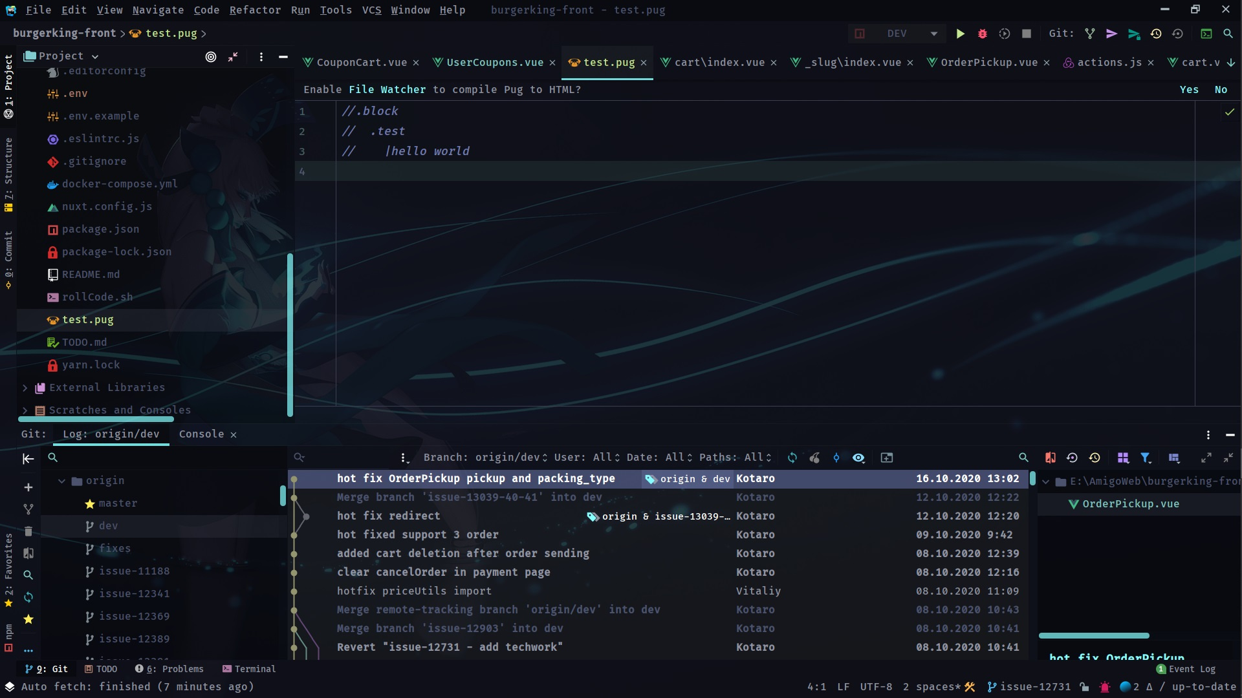Delete branch with the trash icon

click(x=28, y=531)
